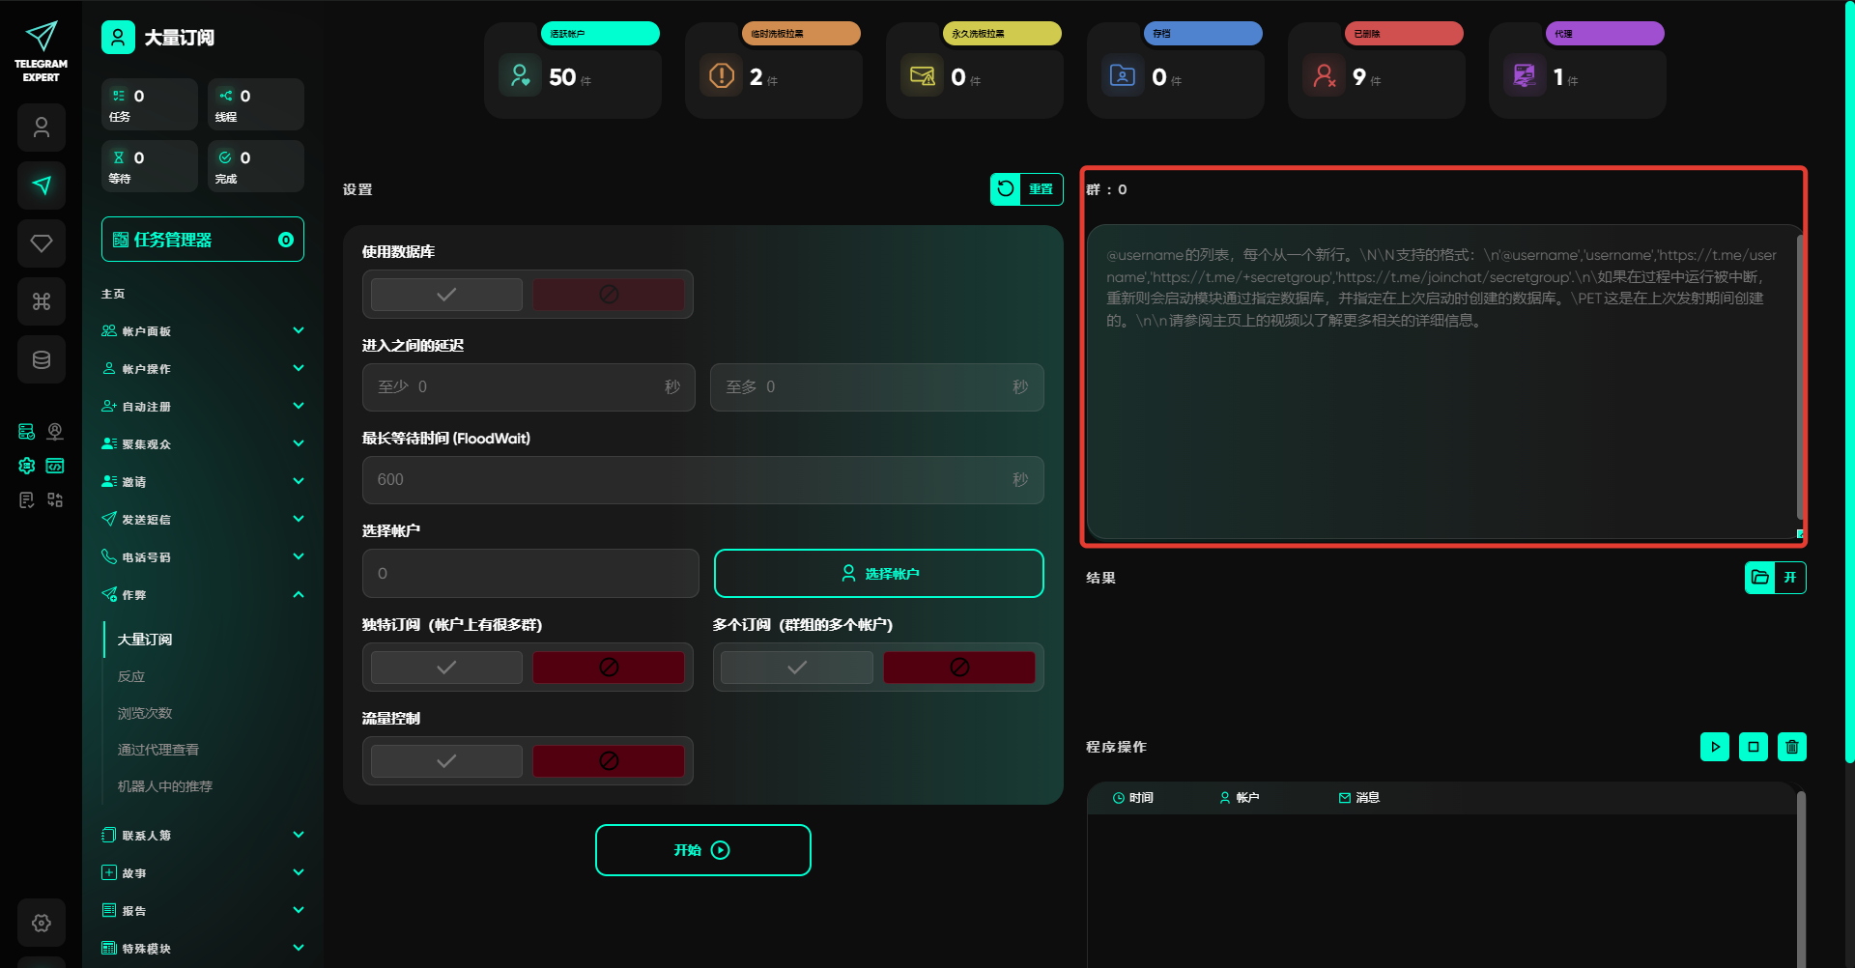Enable 使用数据库 with the checkmark toggle

[x=446, y=295]
